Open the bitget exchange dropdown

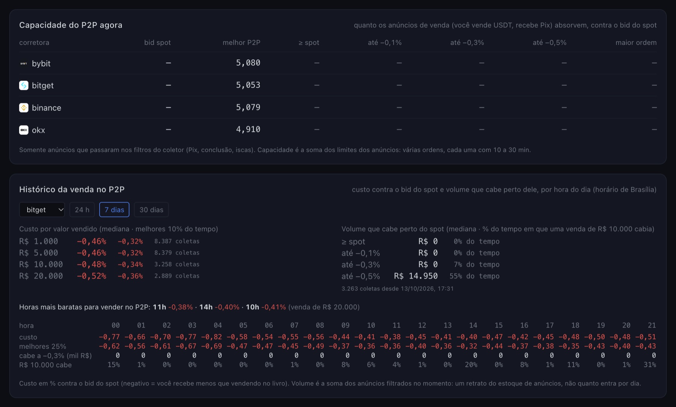tap(42, 210)
